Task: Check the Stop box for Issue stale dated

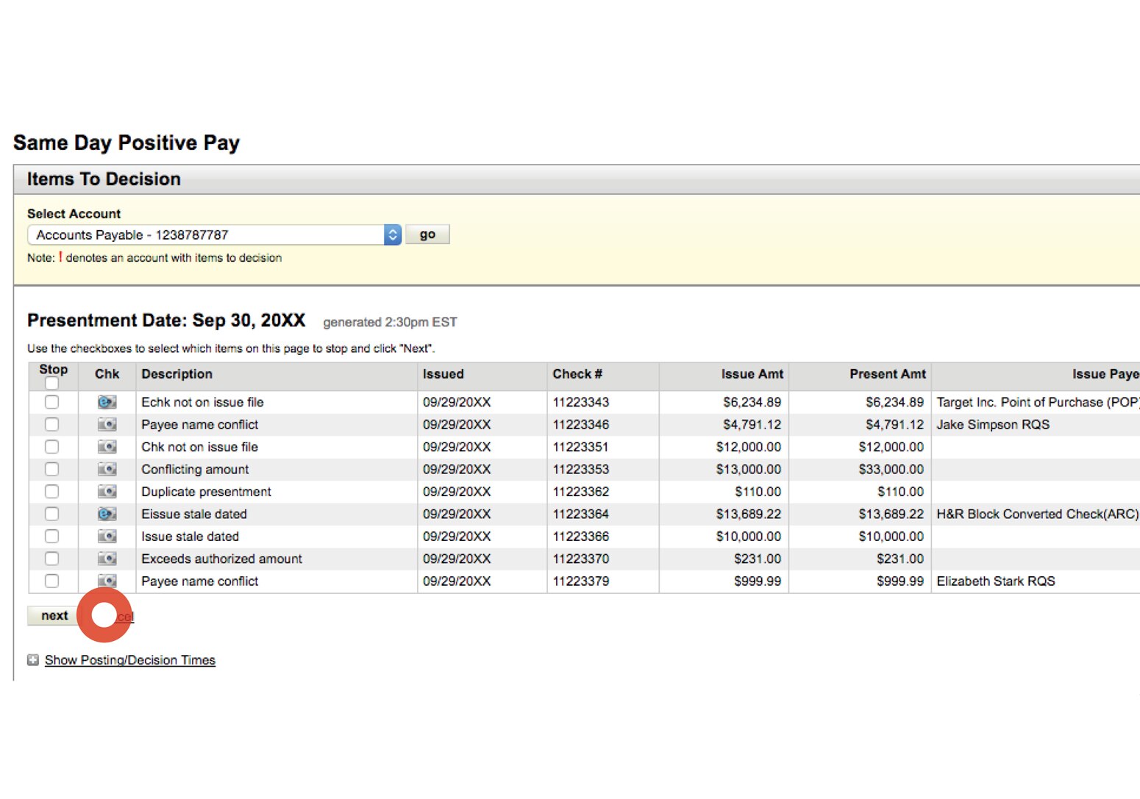Action: 51,536
